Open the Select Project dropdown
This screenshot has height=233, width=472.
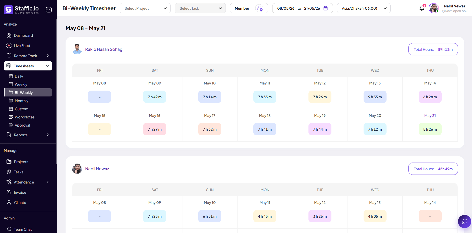tap(145, 8)
